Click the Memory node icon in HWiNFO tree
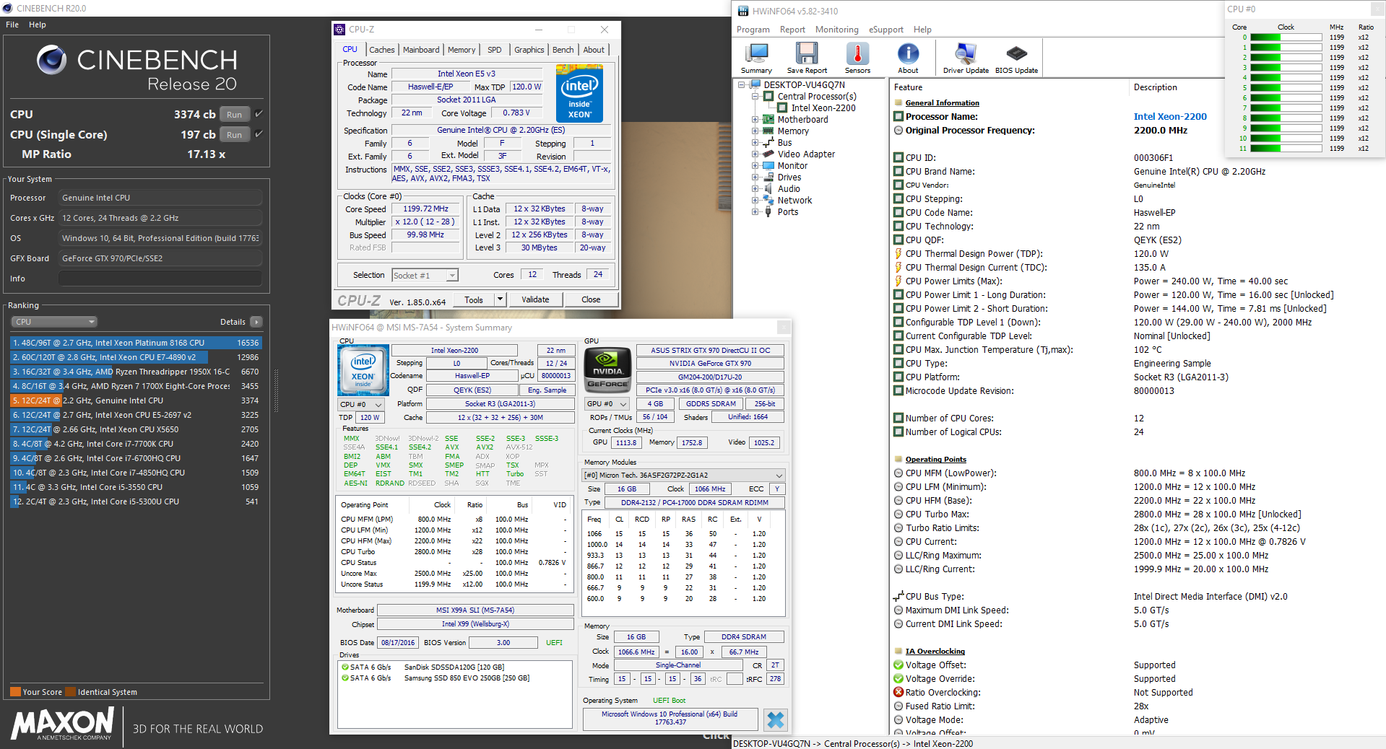The height and width of the screenshot is (749, 1386). tap(768, 131)
